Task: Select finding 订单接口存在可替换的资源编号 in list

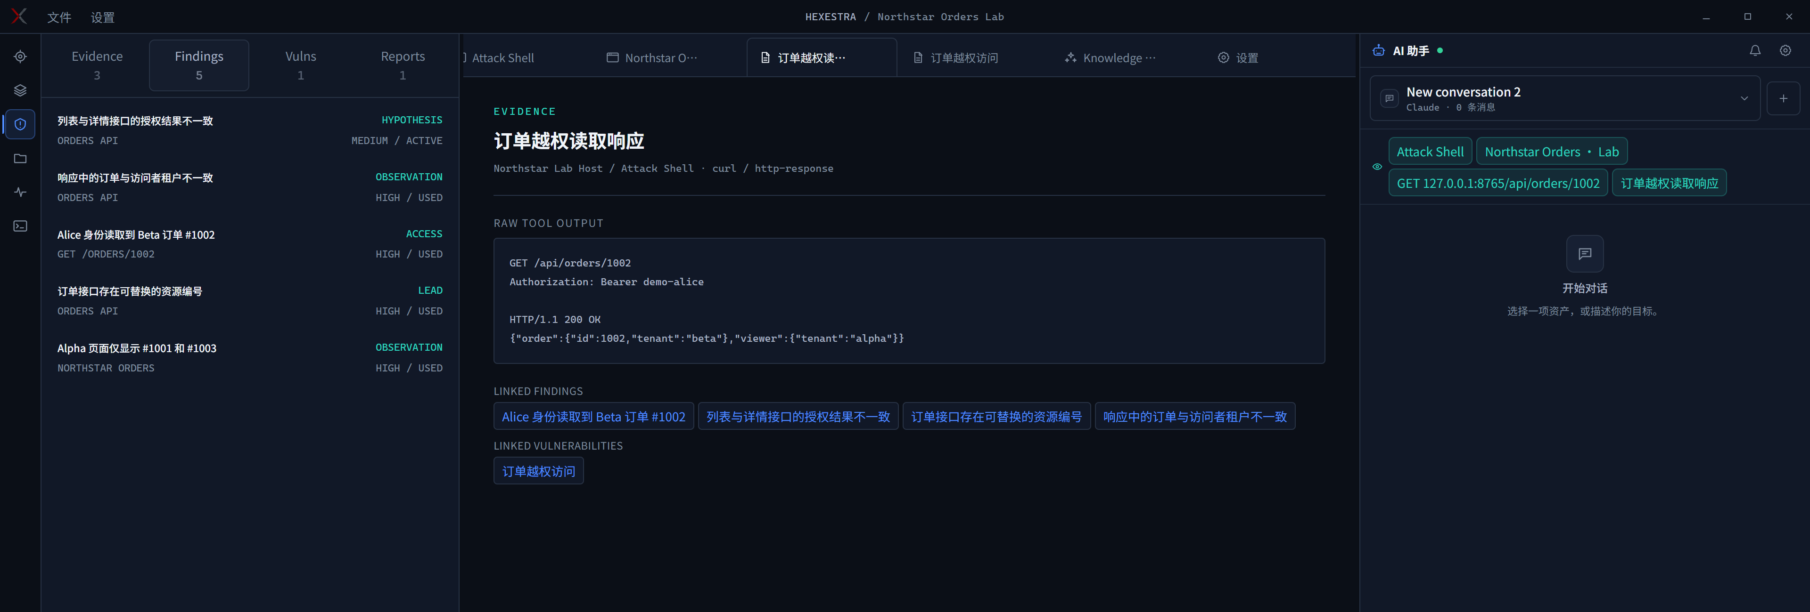Action: [249, 301]
